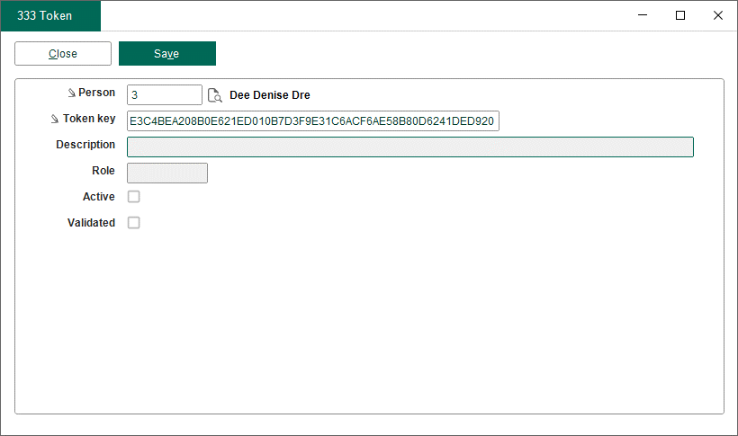
Task: Click into the Token key field
Action: 313,120
